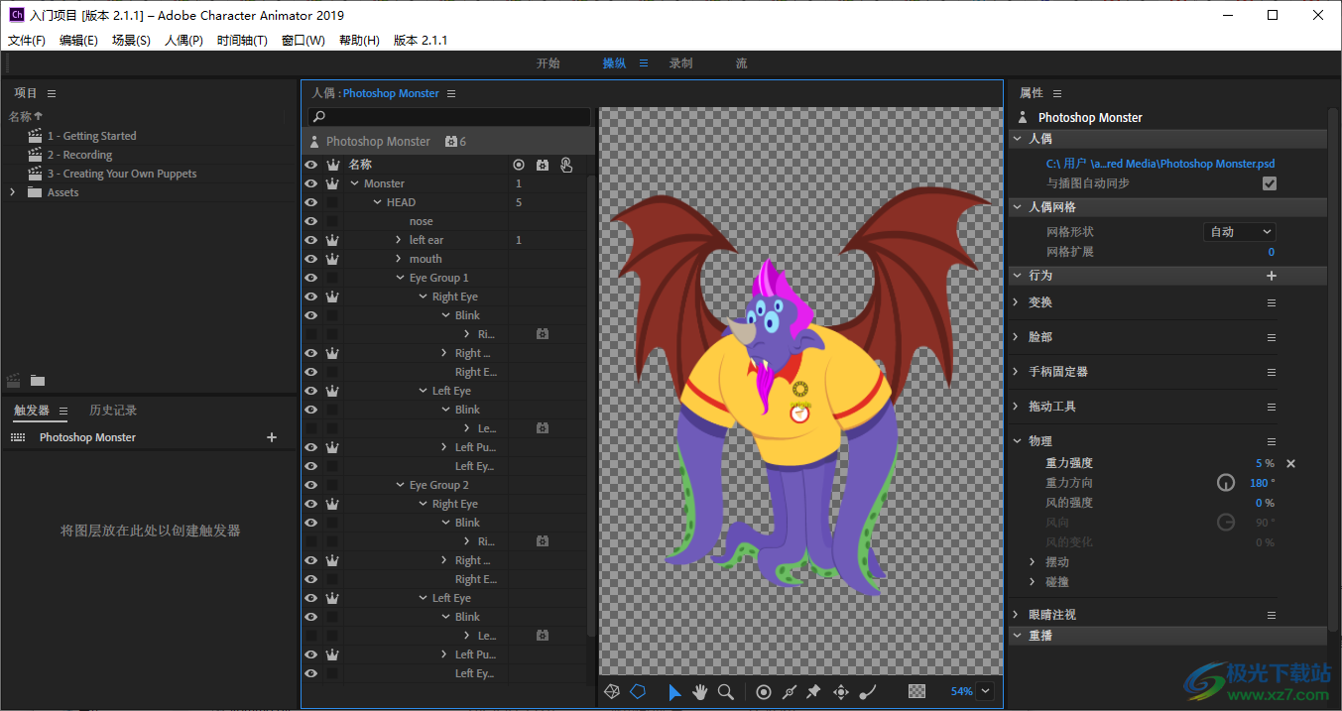Choose the Selection arrow tool

point(674,692)
